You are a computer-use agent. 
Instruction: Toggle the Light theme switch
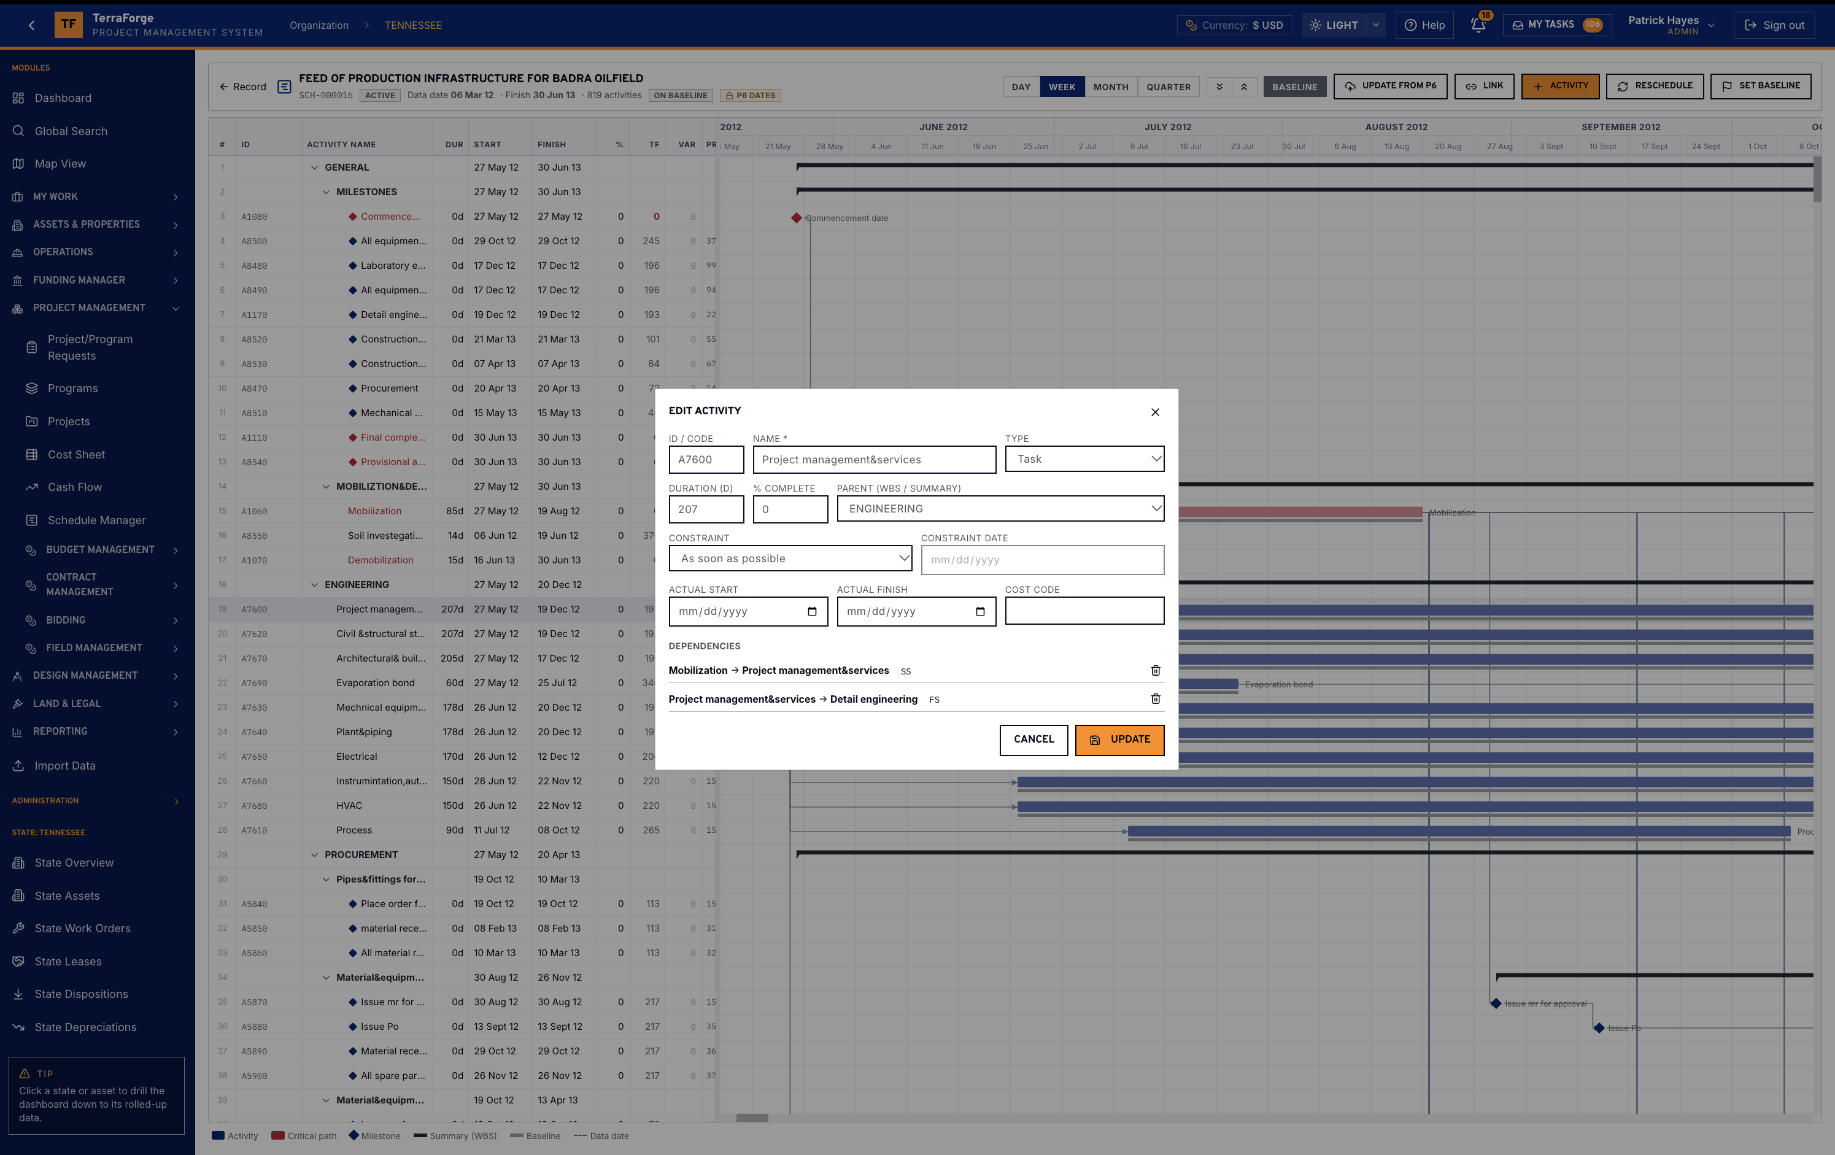(1334, 25)
